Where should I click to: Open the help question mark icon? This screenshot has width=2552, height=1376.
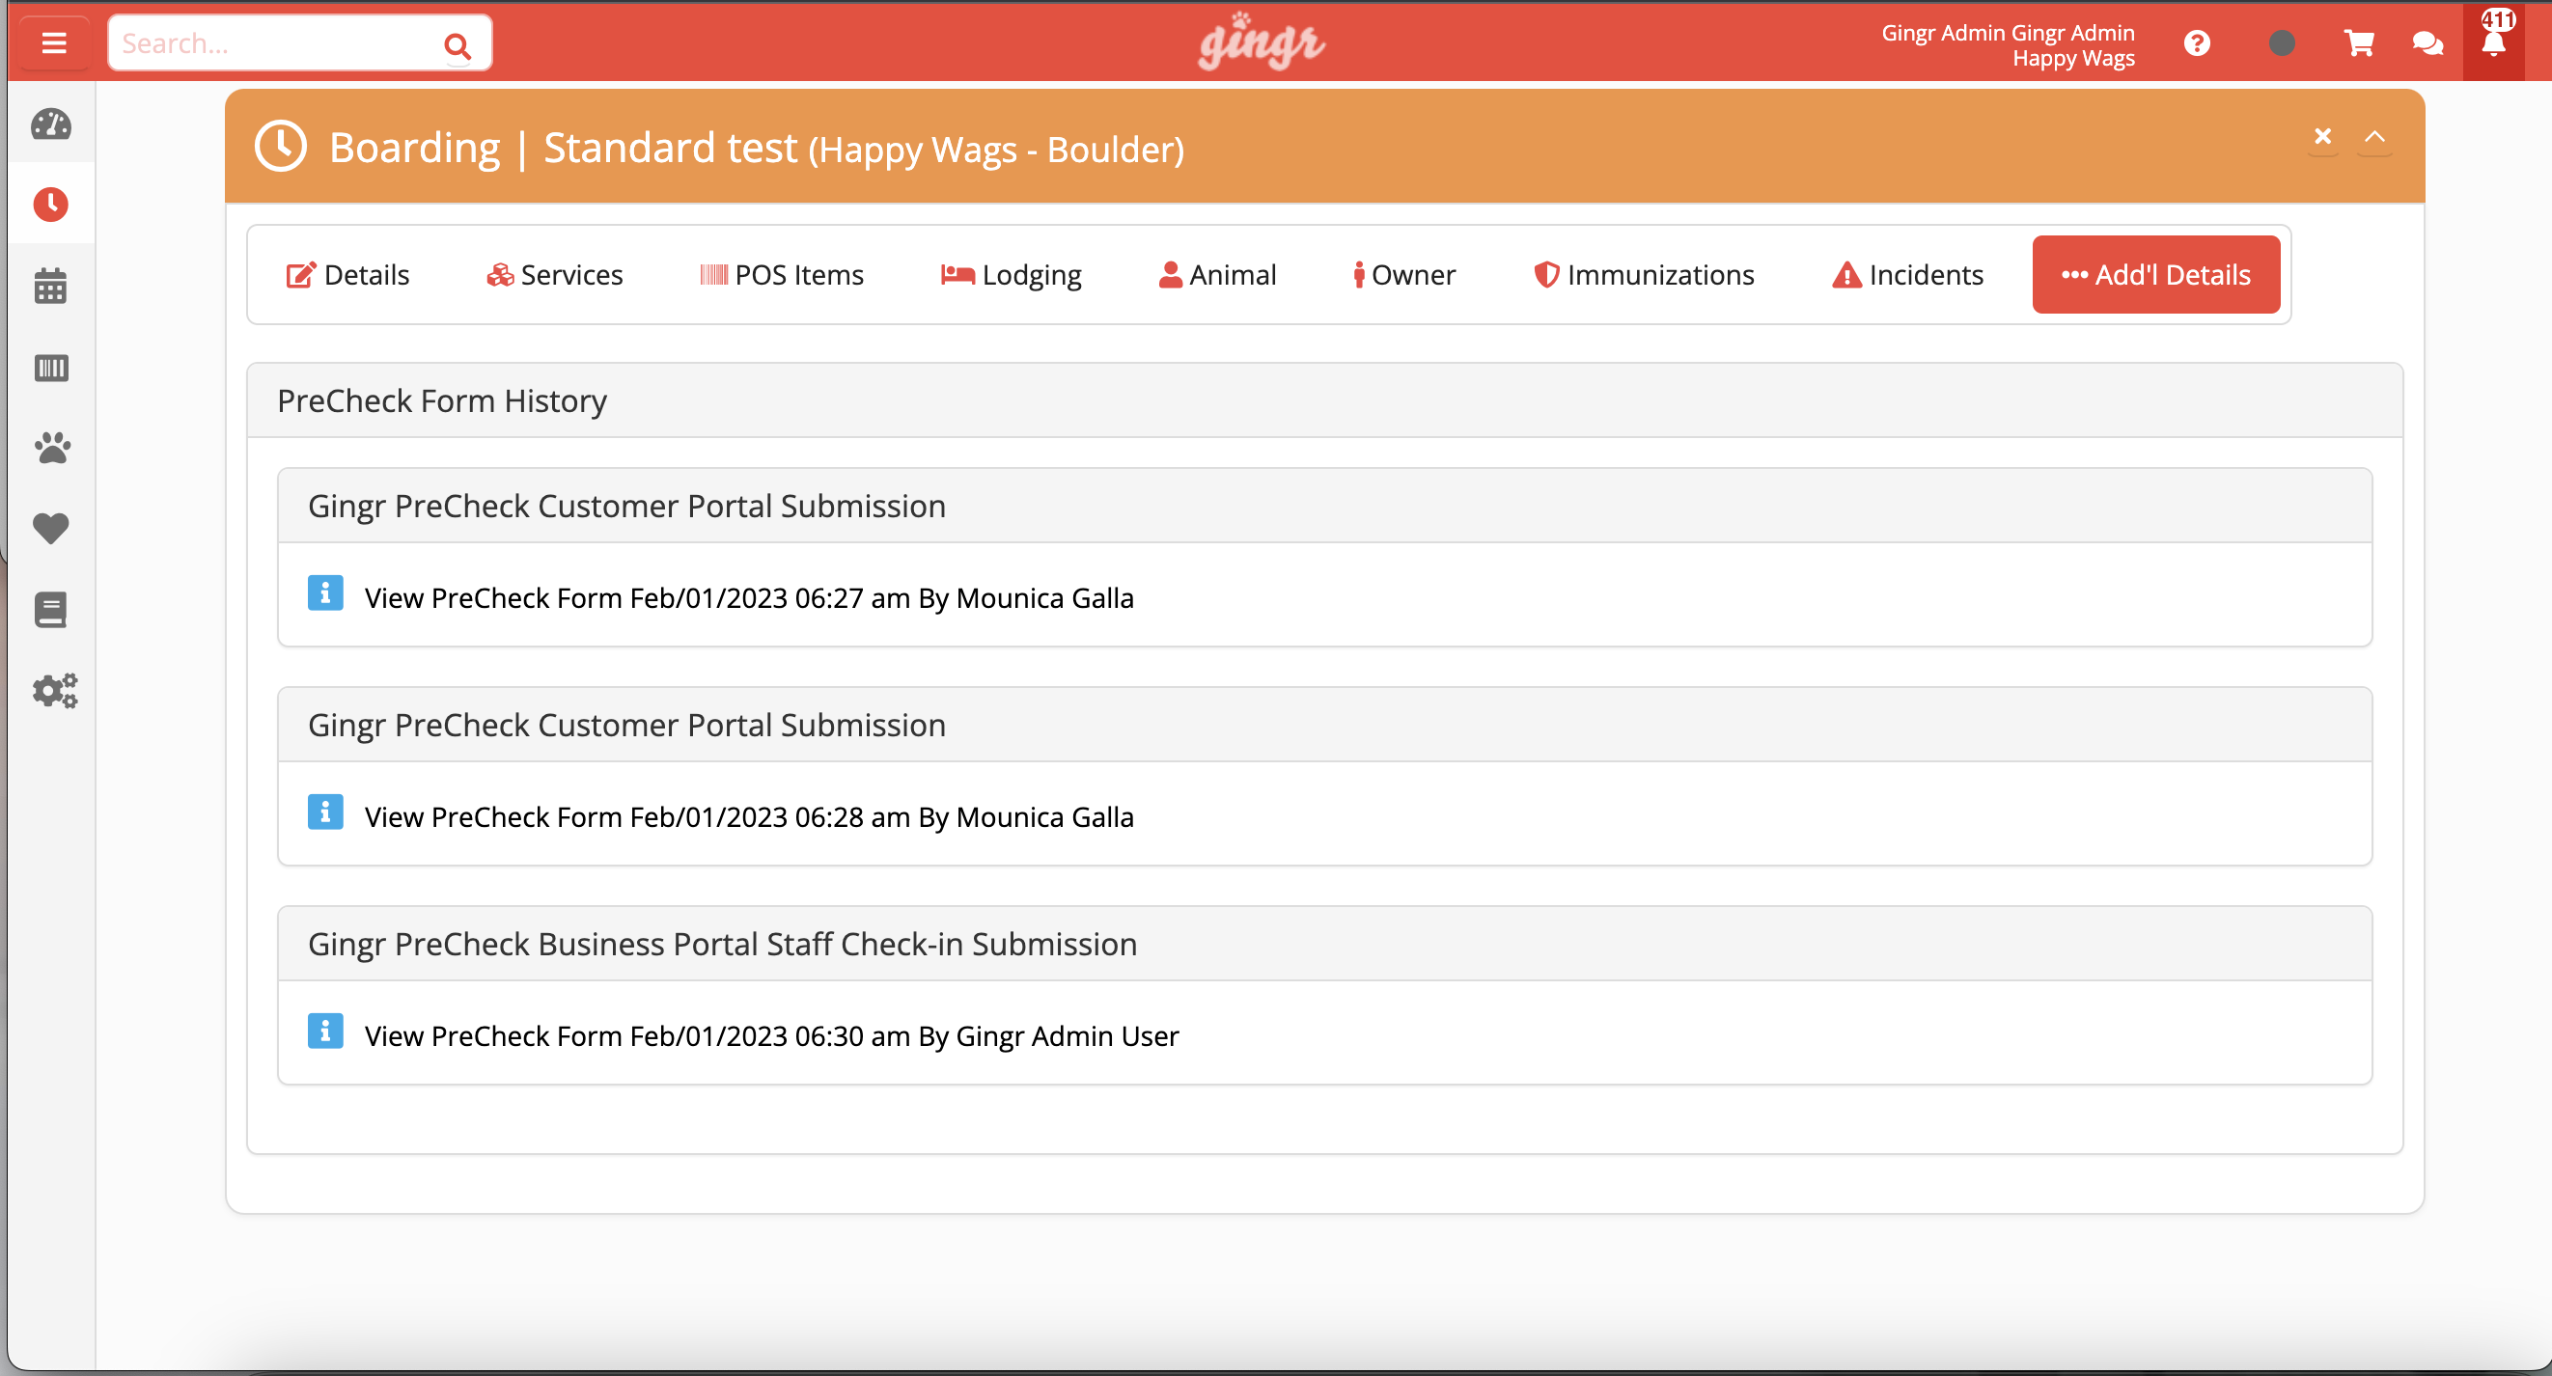click(x=2197, y=43)
